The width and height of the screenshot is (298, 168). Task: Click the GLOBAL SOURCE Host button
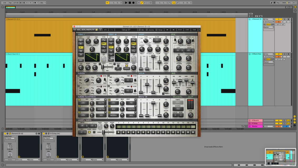tap(178, 109)
